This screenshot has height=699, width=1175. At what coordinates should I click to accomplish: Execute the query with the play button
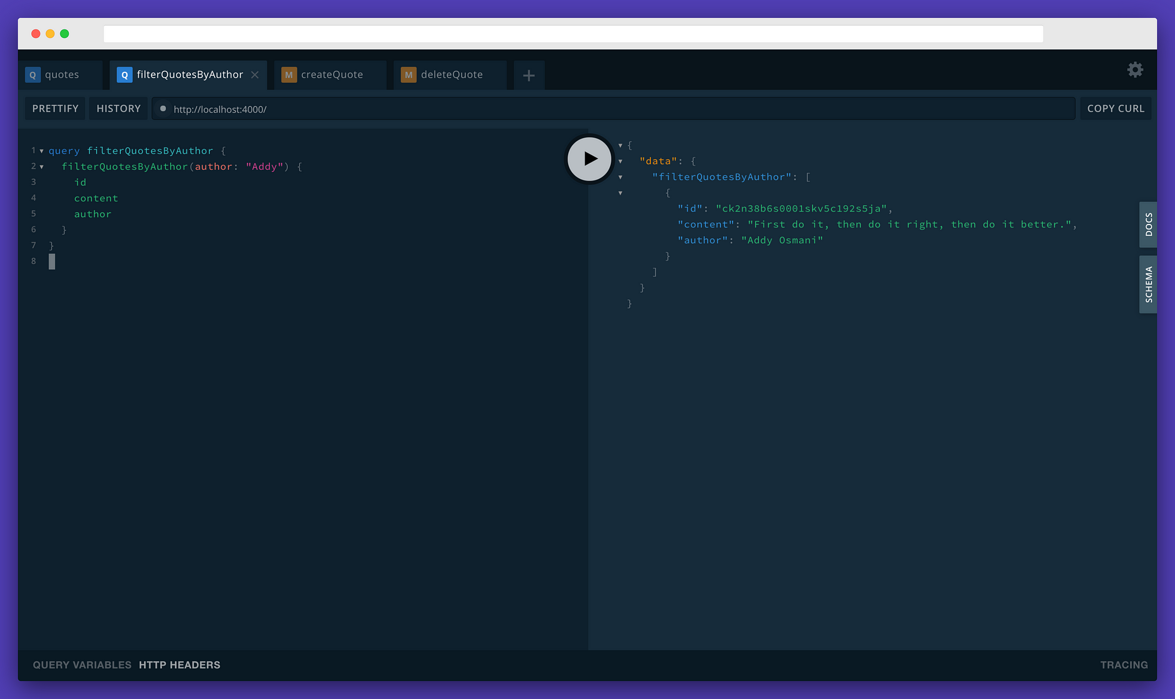click(589, 159)
